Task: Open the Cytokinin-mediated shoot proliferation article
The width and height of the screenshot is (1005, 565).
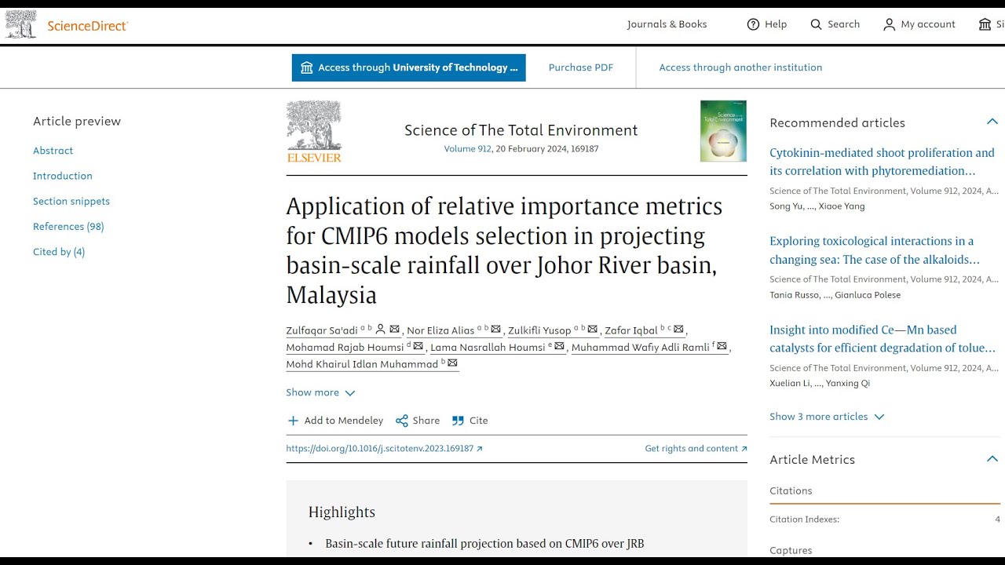Action: click(x=882, y=162)
